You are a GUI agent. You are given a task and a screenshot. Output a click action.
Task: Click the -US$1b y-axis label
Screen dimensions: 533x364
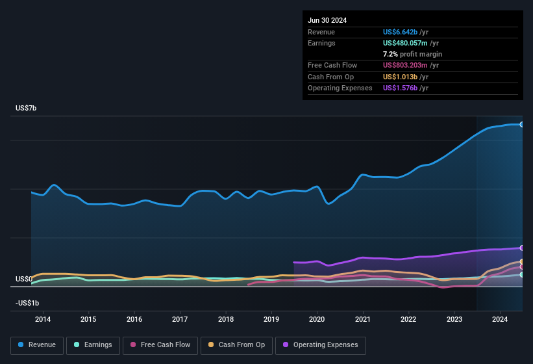(x=27, y=303)
